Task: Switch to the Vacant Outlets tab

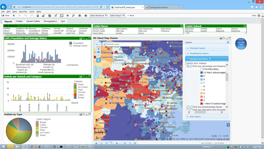Action: 33,21
